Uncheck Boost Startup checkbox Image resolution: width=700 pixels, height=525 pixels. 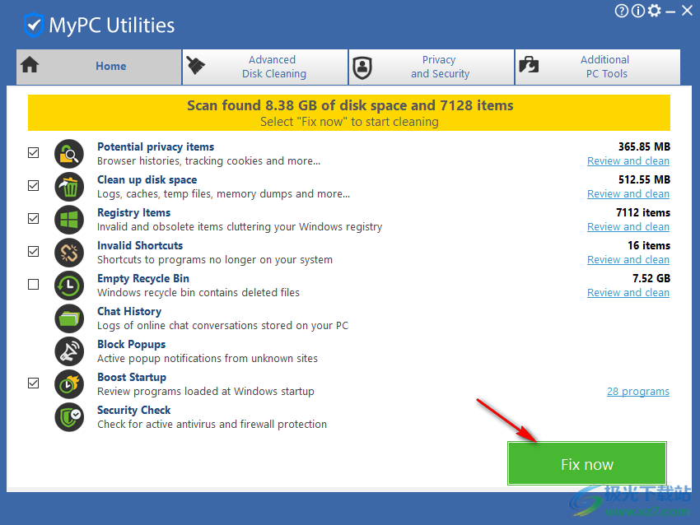coord(34,383)
